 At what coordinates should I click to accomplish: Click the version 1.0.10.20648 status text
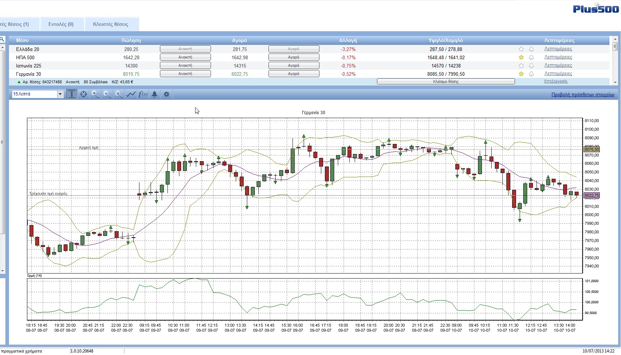pos(82,351)
